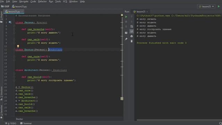Close the lesson25 Run tab

pos(147,12)
